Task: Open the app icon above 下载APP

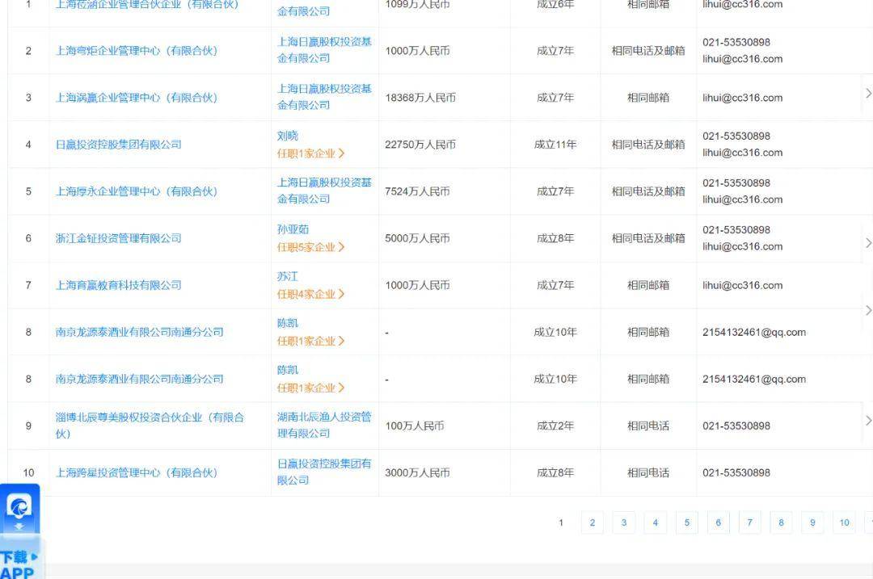Action: (19, 507)
